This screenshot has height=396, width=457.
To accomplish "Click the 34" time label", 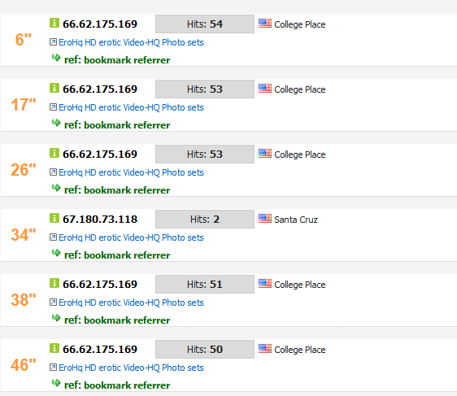I will [x=24, y=235].
